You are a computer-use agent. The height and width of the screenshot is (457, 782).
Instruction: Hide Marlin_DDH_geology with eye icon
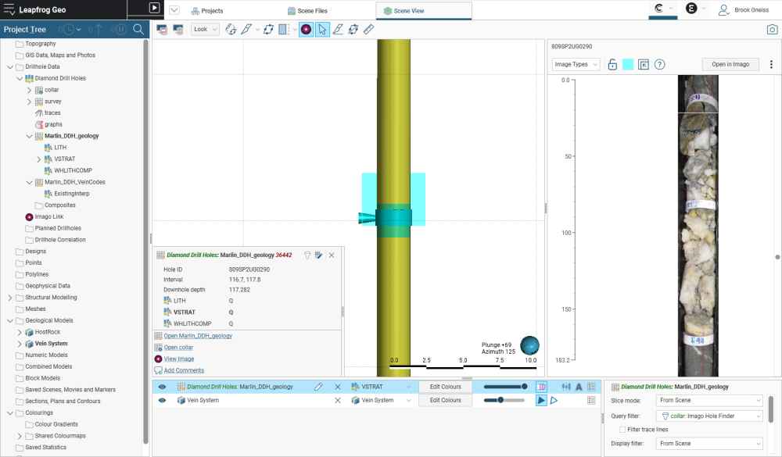[x=162, y=387]
